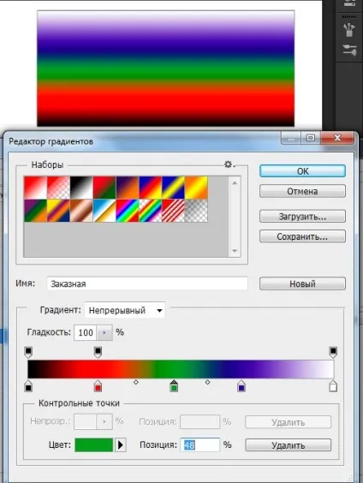Screen dimensions: 363x483
Task: Select the second opacity stop above the gradient
Action: [x=98, y=353]
